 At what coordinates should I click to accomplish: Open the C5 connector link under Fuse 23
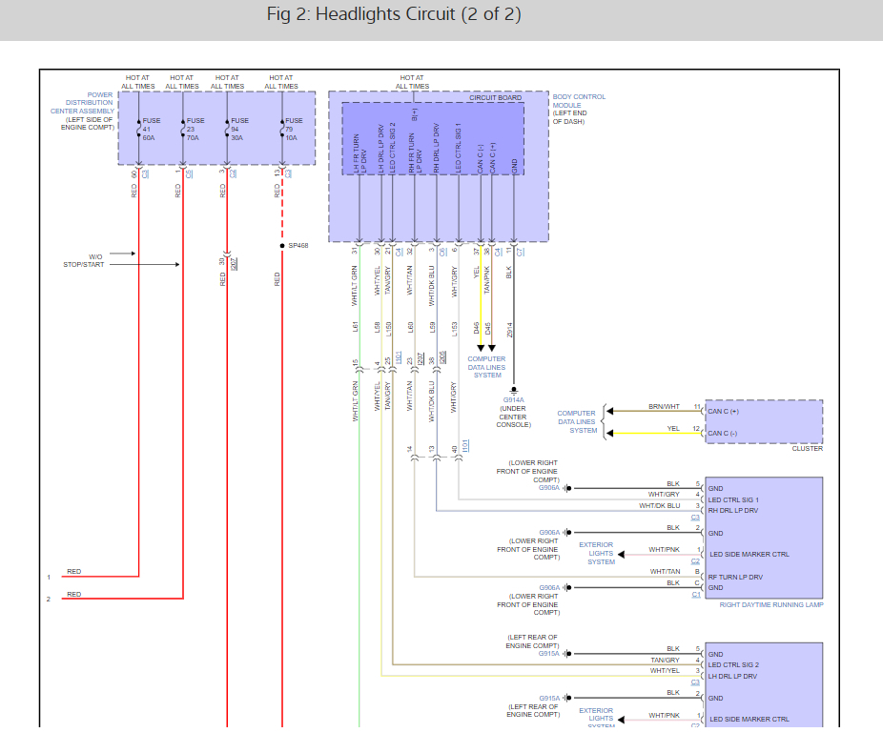click(190, 173)
